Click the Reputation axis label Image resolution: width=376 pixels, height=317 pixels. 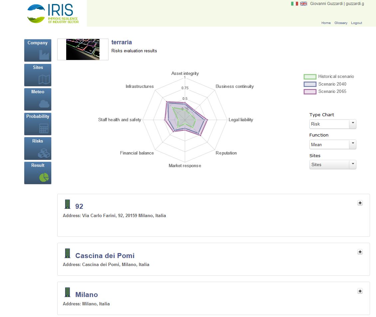tap(226, 153)
